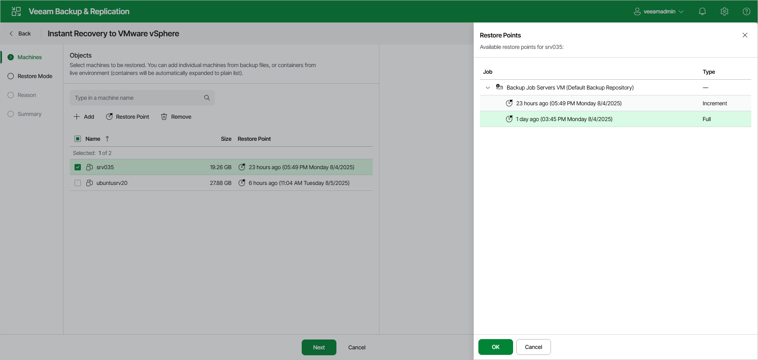Viewport: 758px width, 360px height.
Task: Click the Veeam main menu grid icon
Action: (16, 11)
